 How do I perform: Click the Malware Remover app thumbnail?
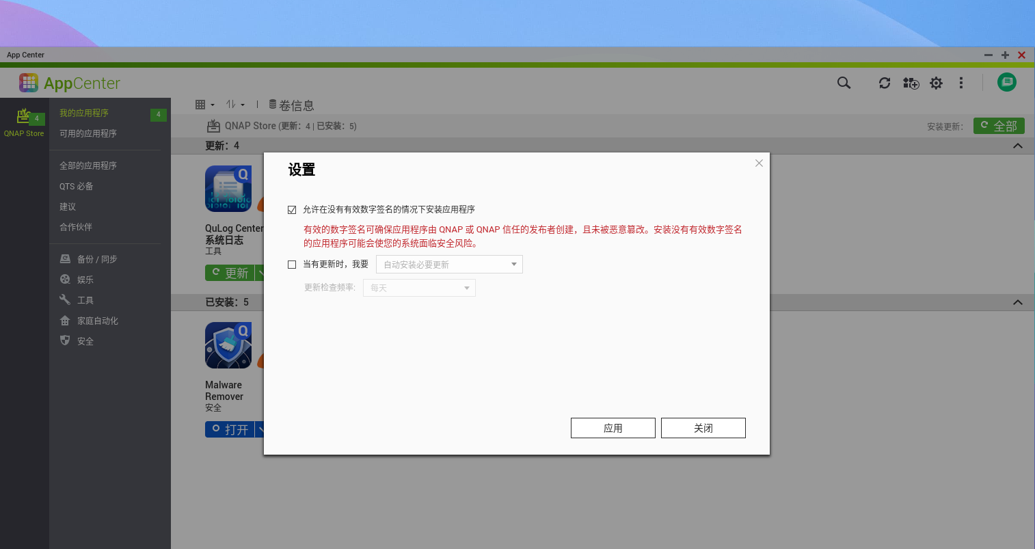[x=228, y=345]
